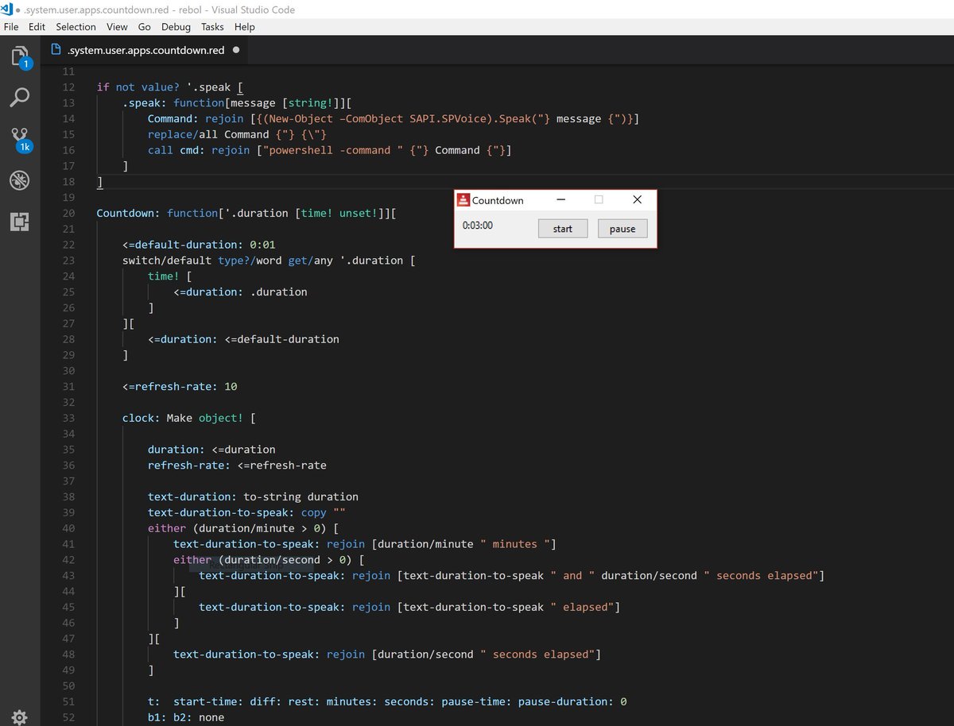The width and height of the screenshot is (954, 726).
Task: Open the Explorer view in activity bar
Action: click(x=20, y=56)
